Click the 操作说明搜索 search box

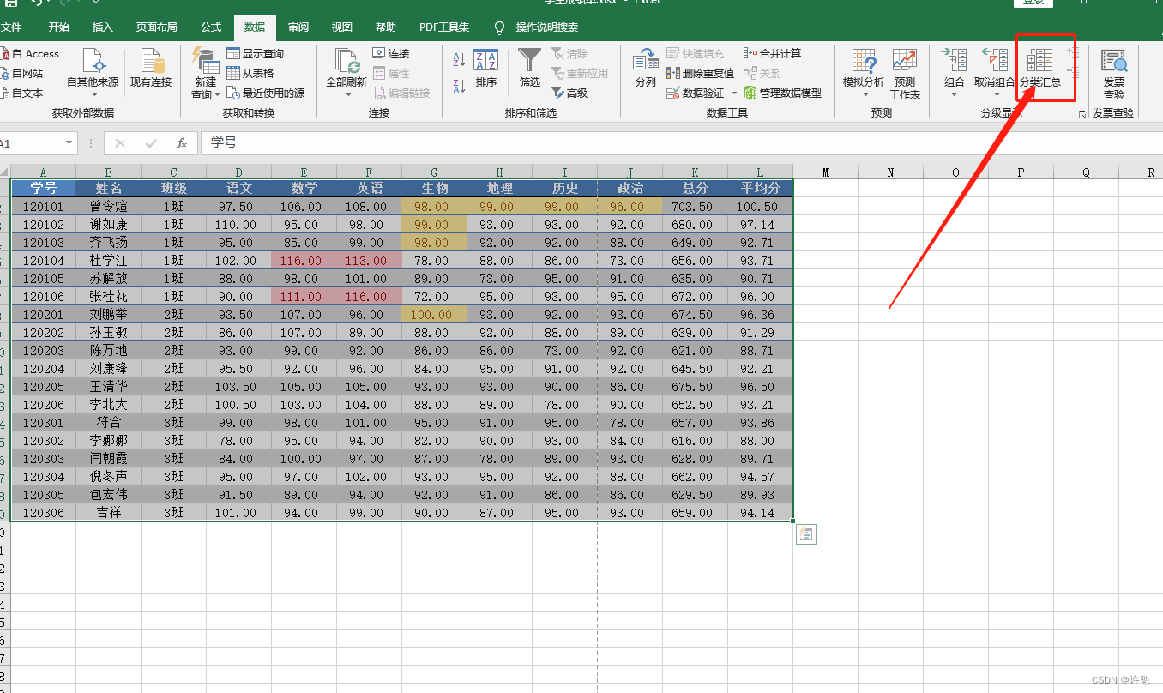546,27
